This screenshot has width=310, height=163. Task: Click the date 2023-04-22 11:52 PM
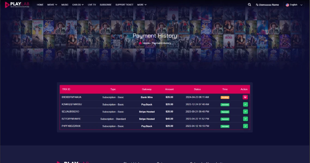[x=197, y=119]
